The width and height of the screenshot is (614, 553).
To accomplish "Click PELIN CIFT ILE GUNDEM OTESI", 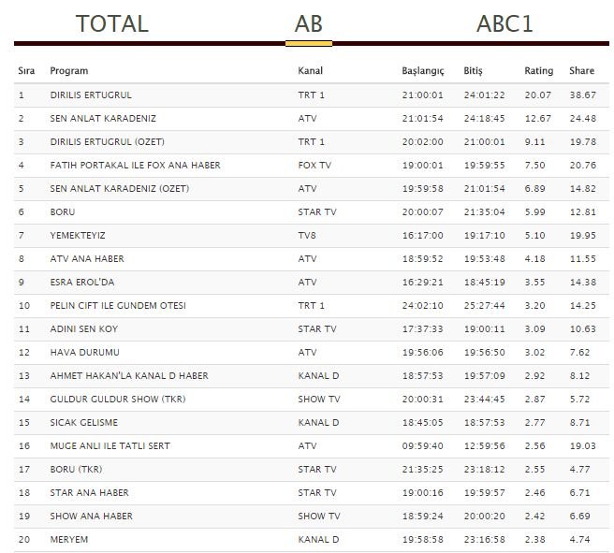I will pos(118,306).
